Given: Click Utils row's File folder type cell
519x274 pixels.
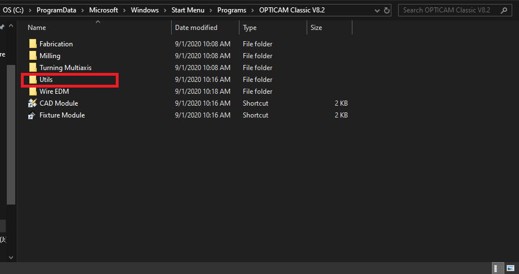Looking at the screenshot, I should click(258, 80).
